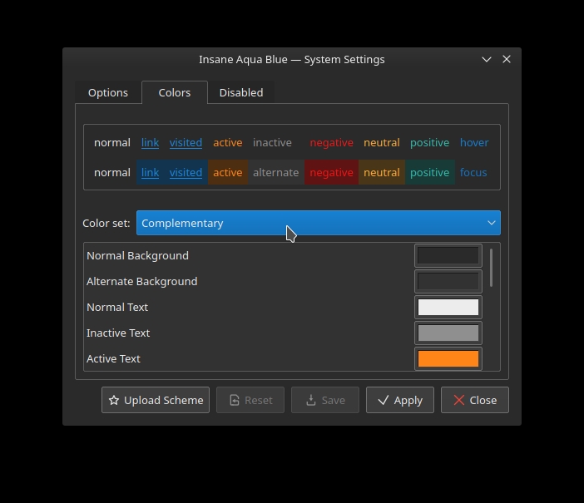Click 'negative' on red background

point(331,172)
